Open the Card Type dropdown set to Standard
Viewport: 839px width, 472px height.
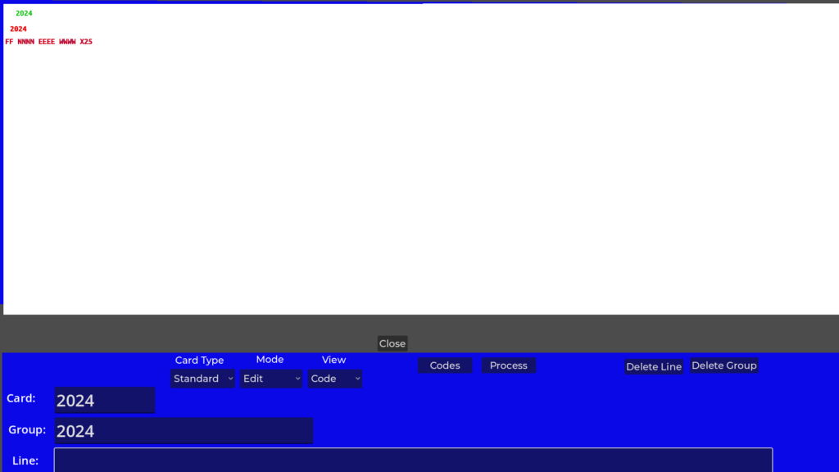click(202, 379)
